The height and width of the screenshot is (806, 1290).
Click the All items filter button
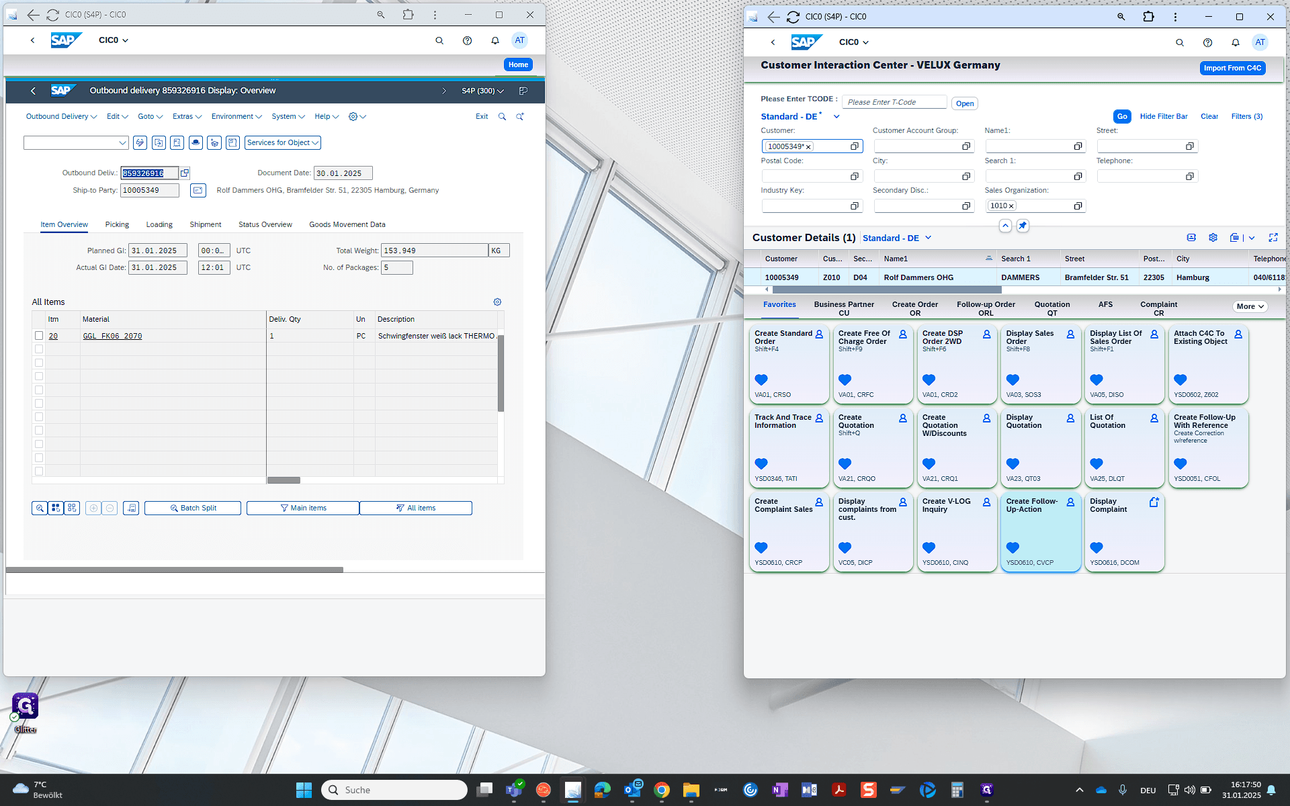[x=416, y=508]
